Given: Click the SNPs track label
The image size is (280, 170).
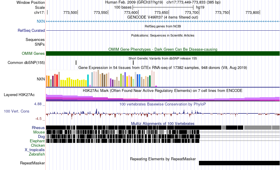Looking at the screenshot, I should point(40,44).
